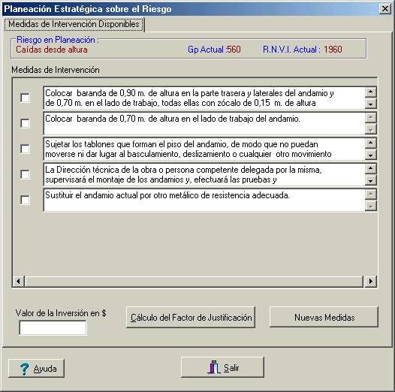
Task: Click the Nuevas Medidas button
Action: coord(324,317)
